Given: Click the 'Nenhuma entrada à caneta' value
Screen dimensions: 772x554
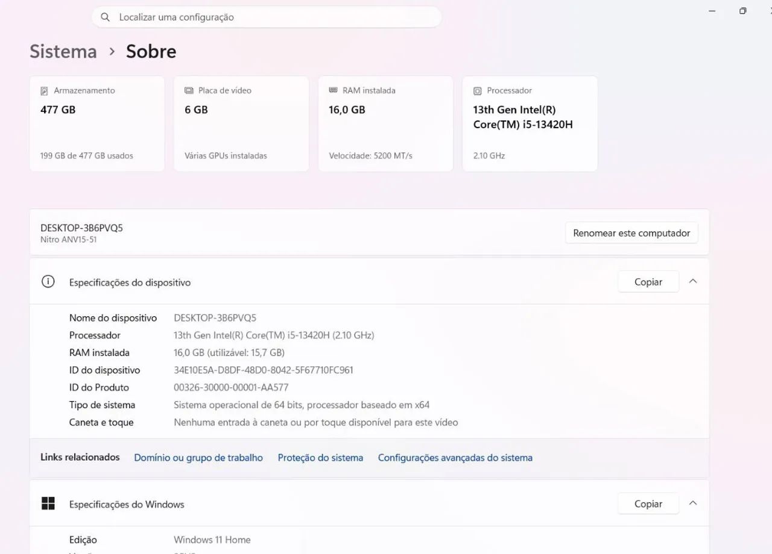Looking at the screenshot, I should [316, 423].
